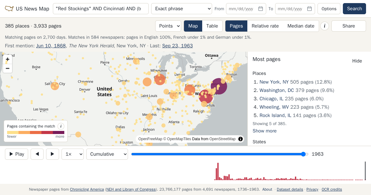Screen dimensions: 371x195
Task: Expand the list with Show more
Action: pyautogui.click(x=265, y=131)
